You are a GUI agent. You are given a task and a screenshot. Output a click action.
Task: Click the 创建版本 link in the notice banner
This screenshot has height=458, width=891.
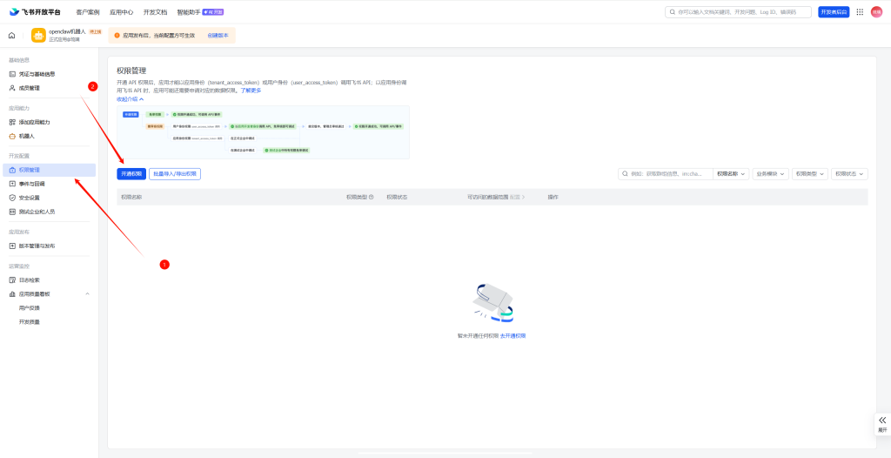click(218, 36)
